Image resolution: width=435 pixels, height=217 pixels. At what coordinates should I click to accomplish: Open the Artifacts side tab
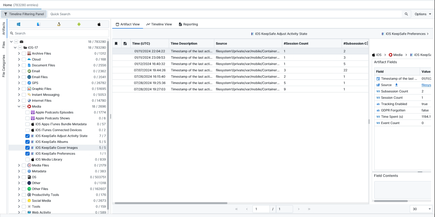[x=4, y=28]
